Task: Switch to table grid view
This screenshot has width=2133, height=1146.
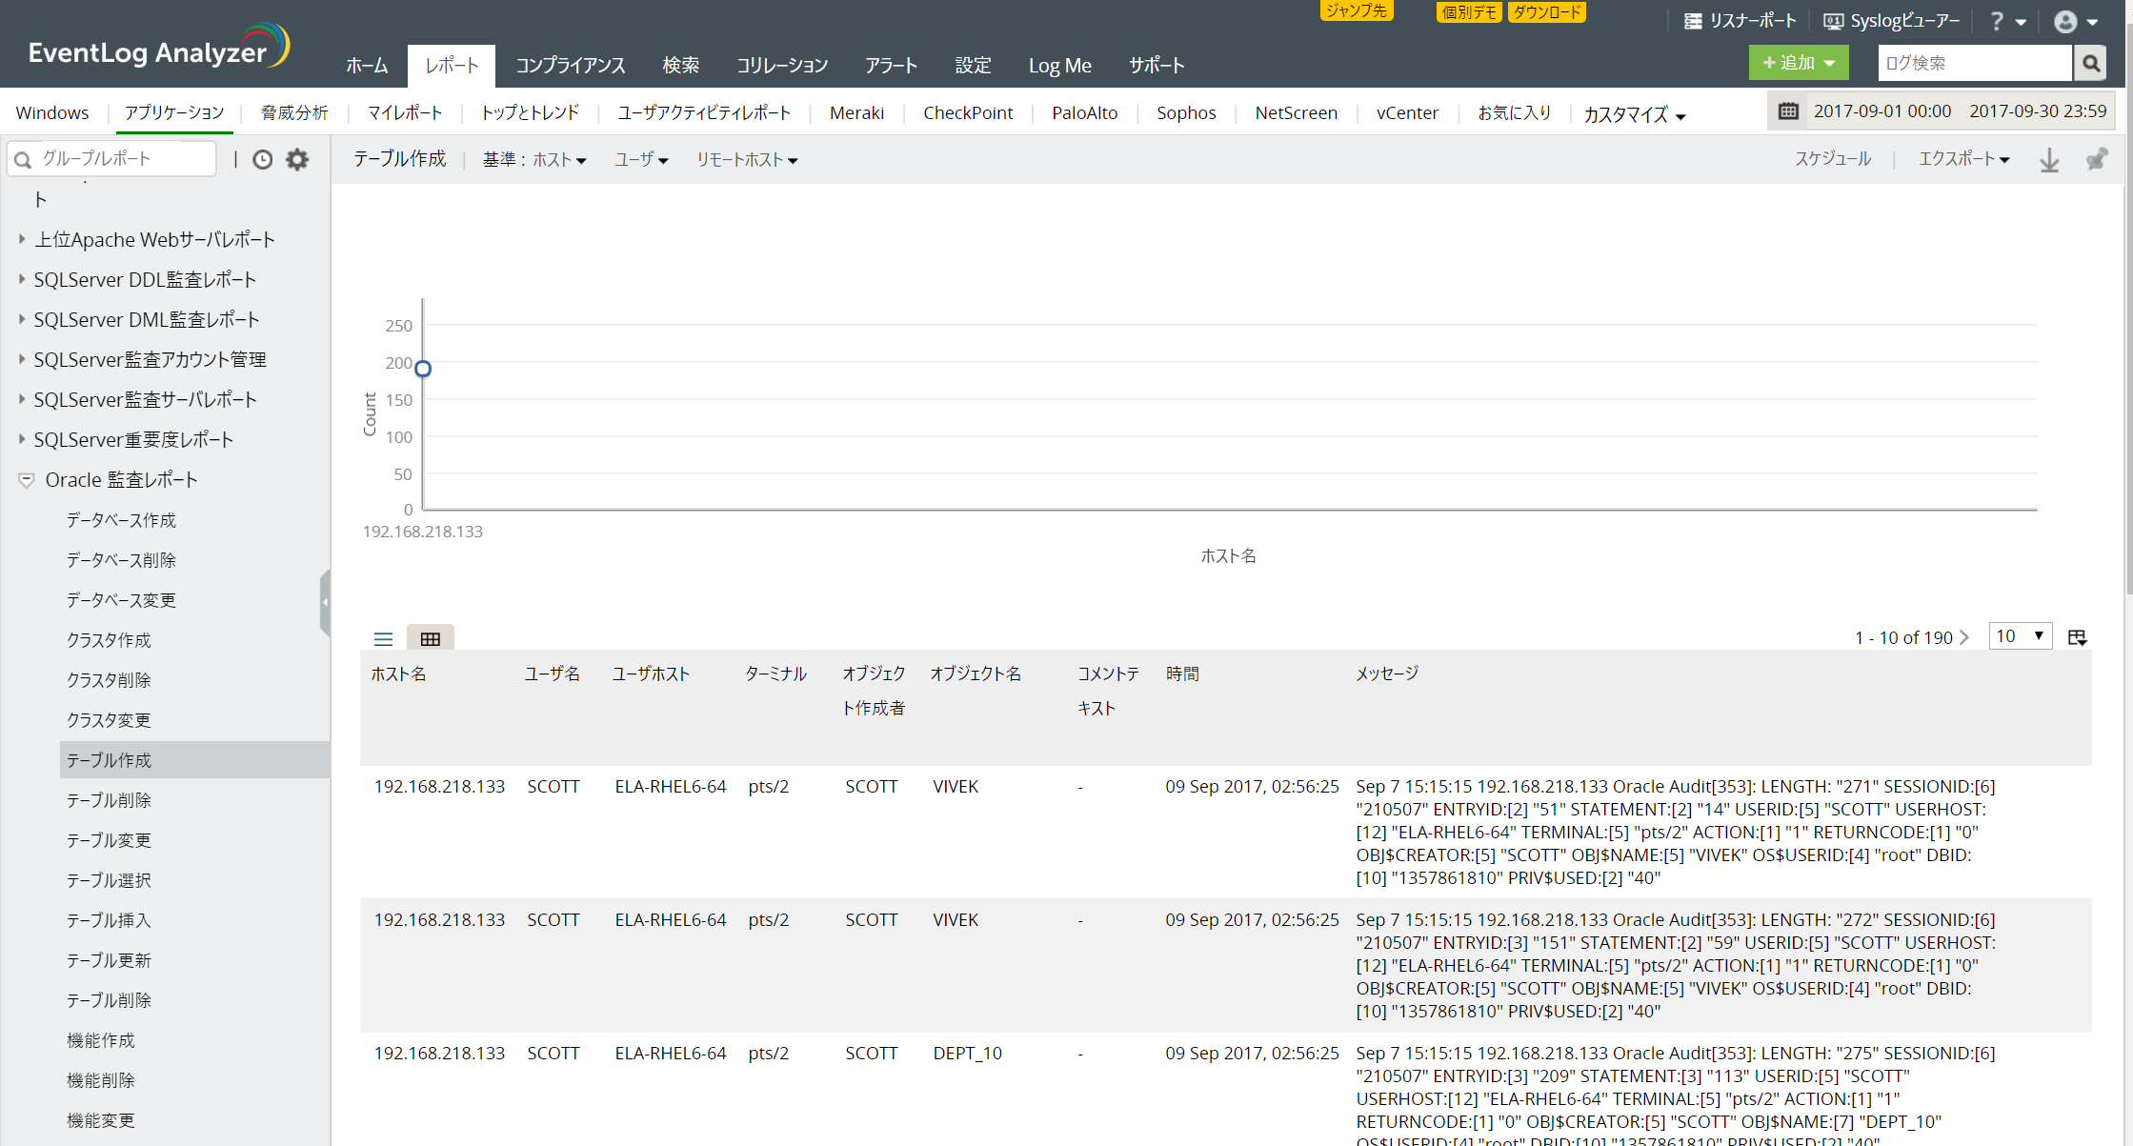Action: [x=430, y=639]
